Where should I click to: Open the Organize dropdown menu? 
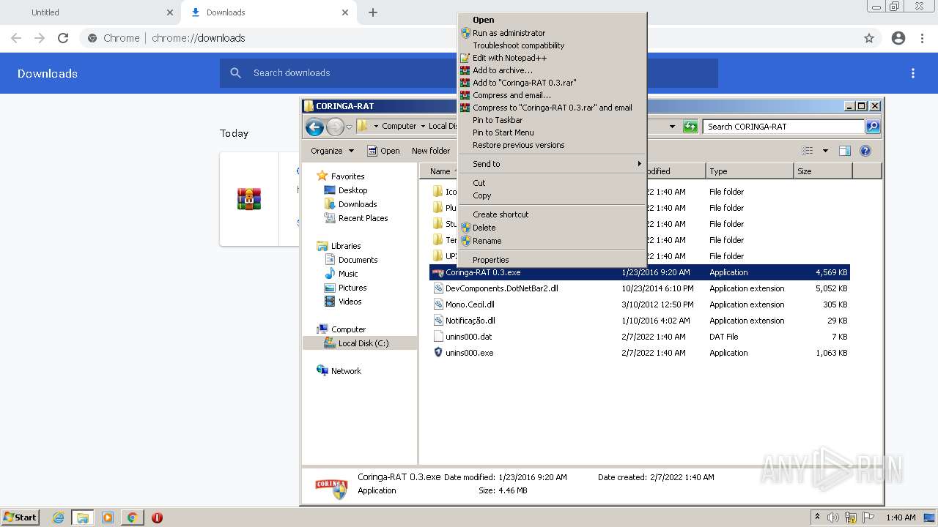click(332, 151)
